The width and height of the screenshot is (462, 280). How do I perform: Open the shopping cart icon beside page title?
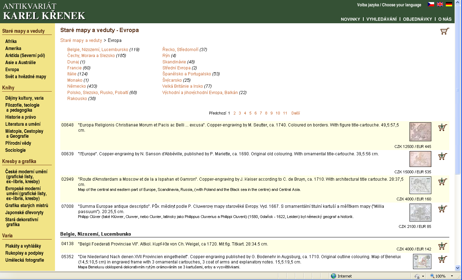(445, 31)
